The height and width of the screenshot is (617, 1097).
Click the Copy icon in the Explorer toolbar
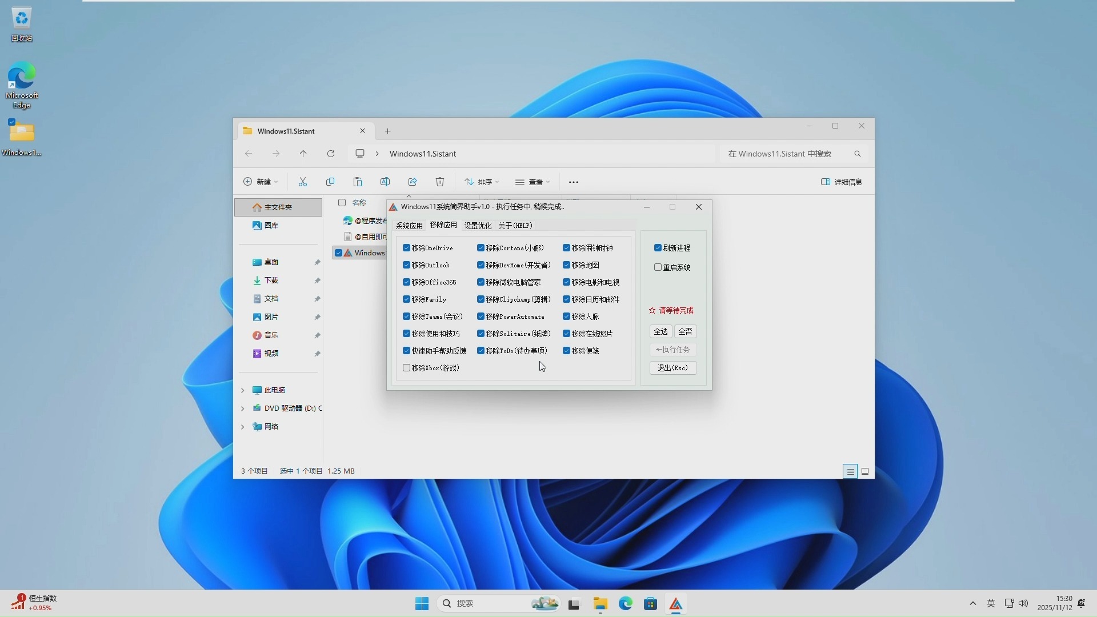click(330, 182)
